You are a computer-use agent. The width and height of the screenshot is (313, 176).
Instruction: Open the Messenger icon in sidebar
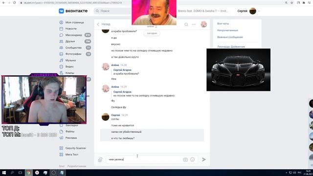[x=61, y=35]
